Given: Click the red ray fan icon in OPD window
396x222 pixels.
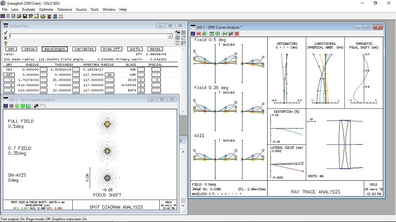Looking at the screenshot, I should click(x=199, y=34).
